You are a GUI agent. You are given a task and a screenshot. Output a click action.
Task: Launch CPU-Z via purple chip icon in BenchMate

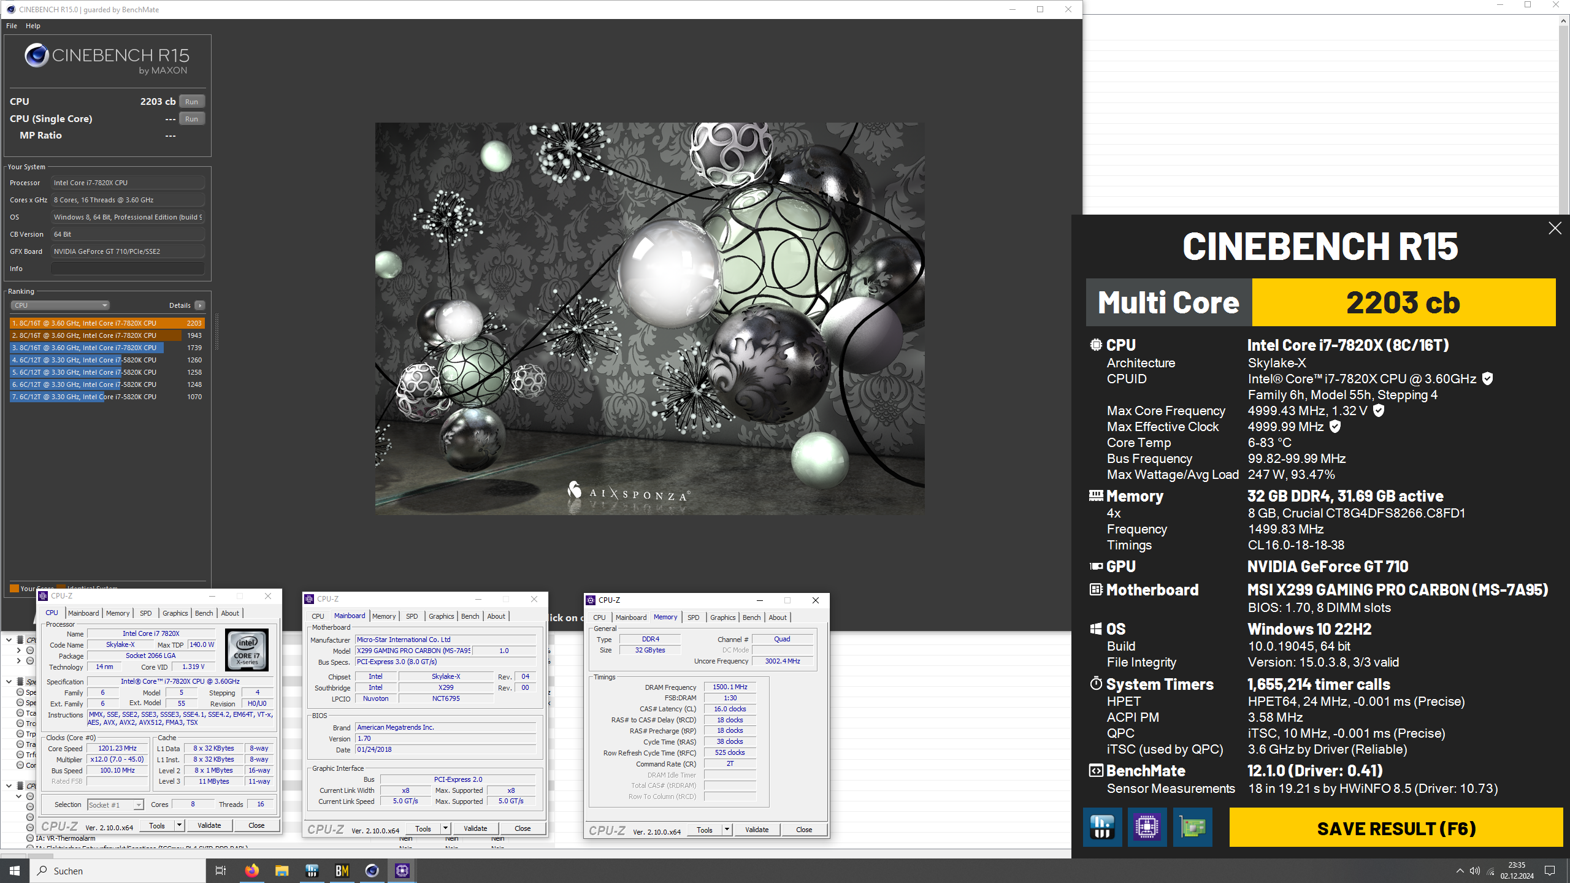[1147, 827]
